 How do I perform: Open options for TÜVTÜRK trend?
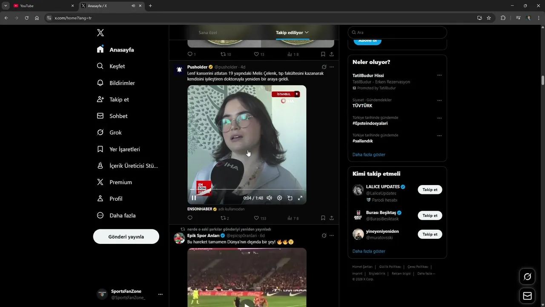coord(439,101)
